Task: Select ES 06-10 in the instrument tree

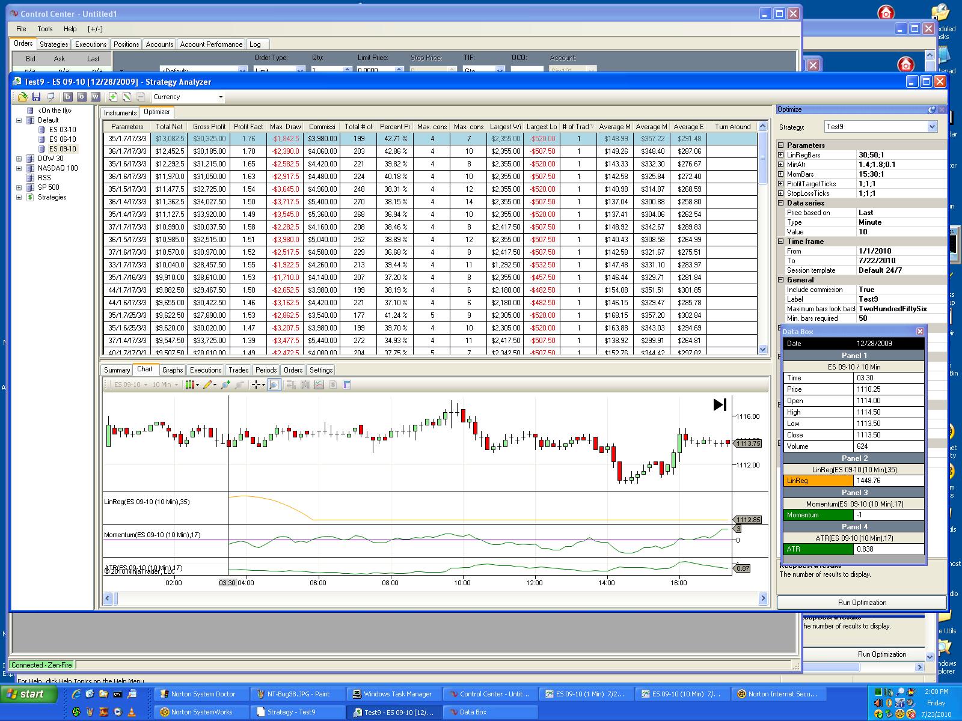Action: tap(63, 139)
